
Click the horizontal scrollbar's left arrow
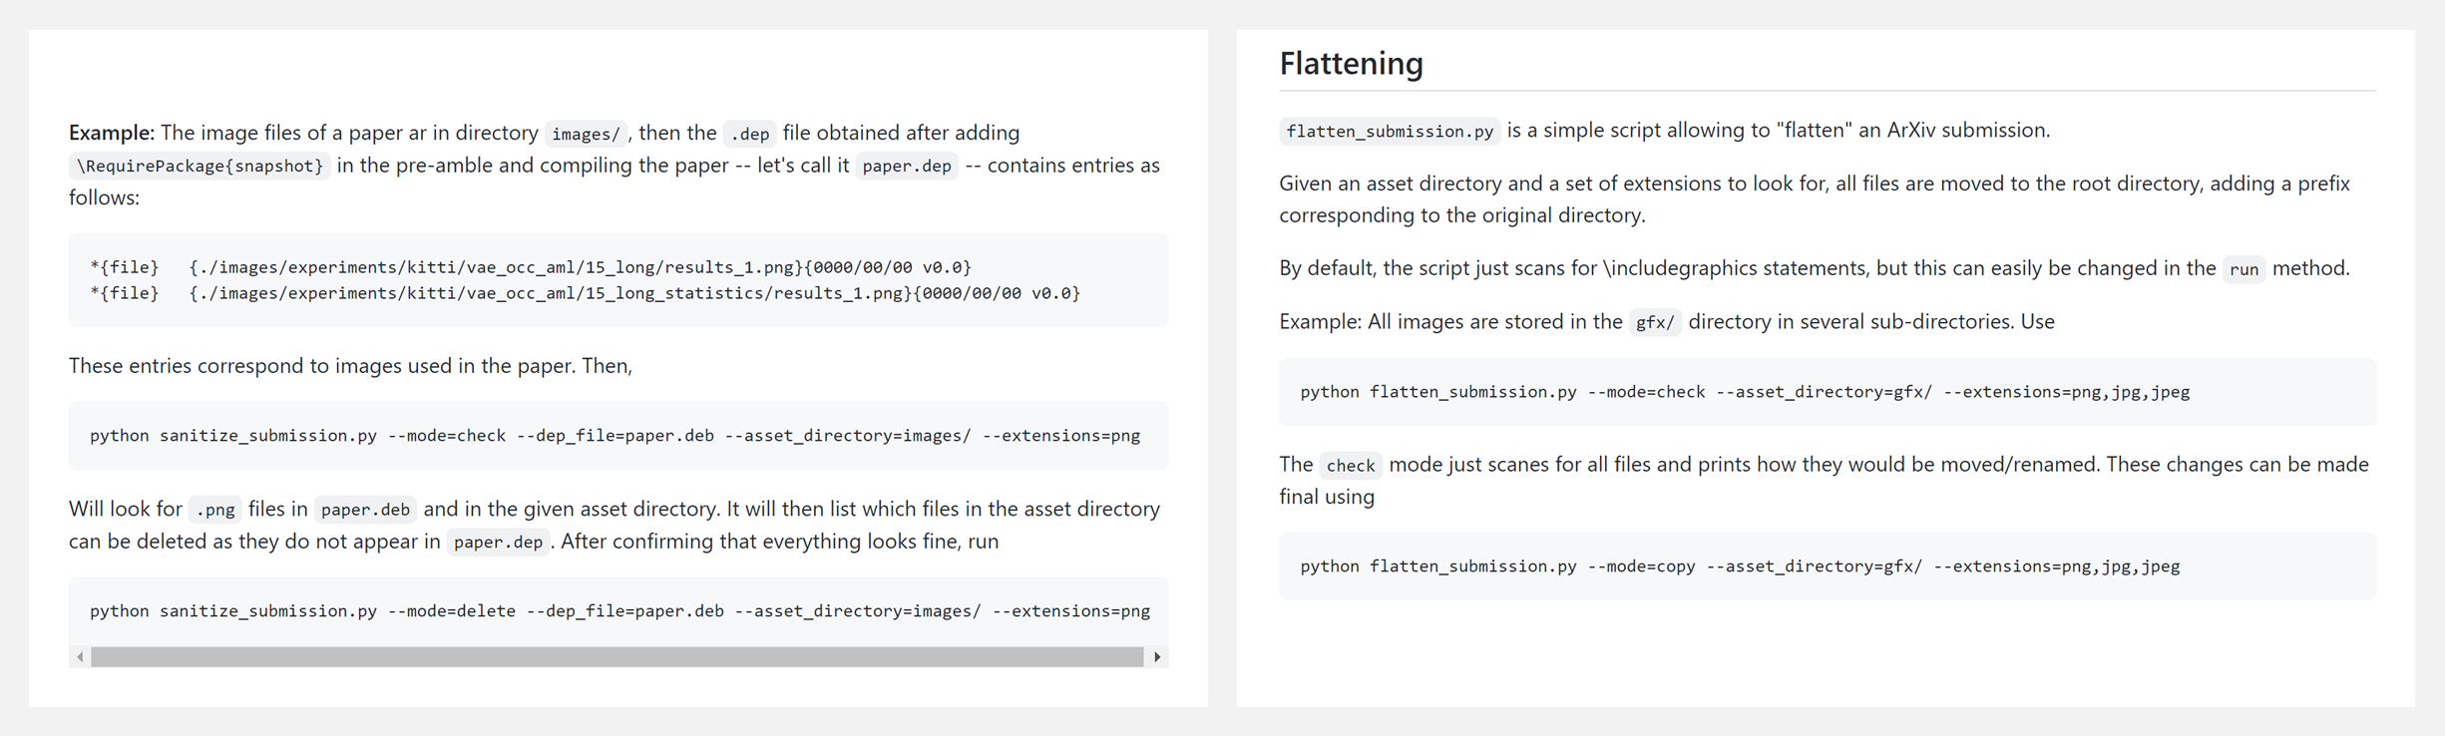(x=80, y=657)
